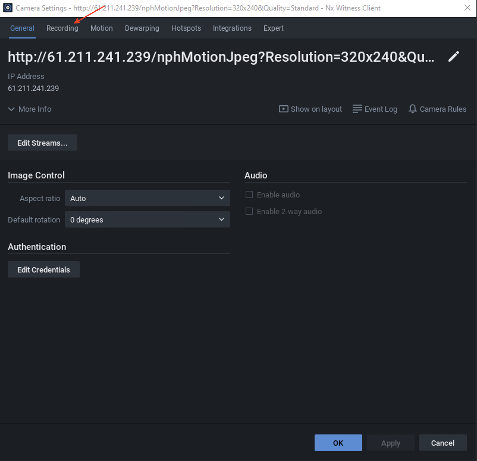Click the Audio section heading
Image resolution: width=477 pixels, height=461 pixels.
[x=256, y=175]
